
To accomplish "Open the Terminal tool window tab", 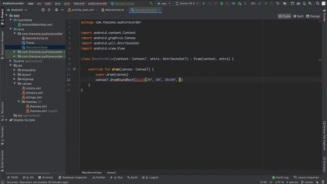I will pos(45,177).
